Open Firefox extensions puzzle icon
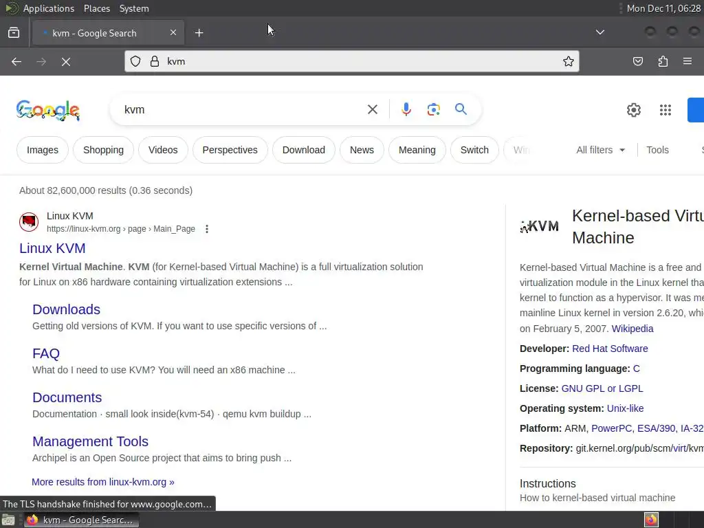704x528 pixels. coord(663,61)
